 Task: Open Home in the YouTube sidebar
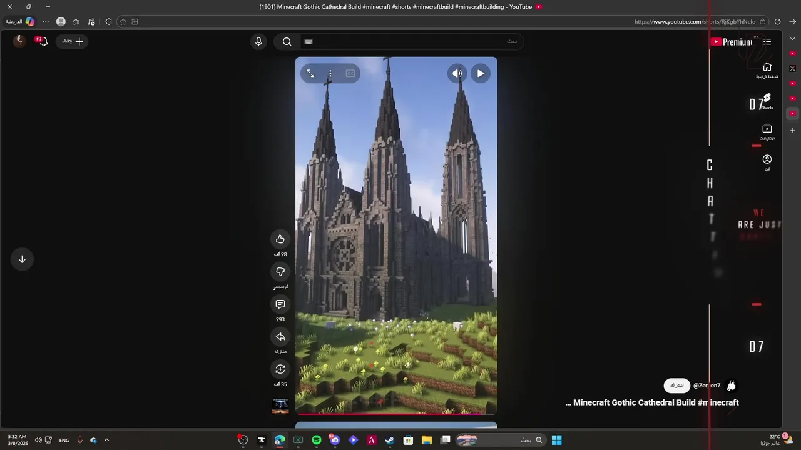[x=767, y=71]
